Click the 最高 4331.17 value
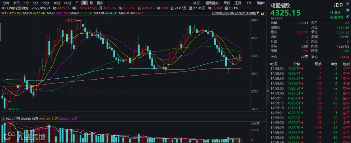The image size is (351, 143). point(302,32)
